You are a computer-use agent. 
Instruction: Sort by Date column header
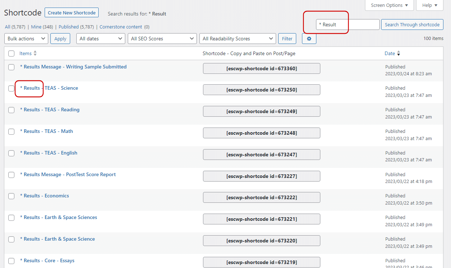(390, 53)
